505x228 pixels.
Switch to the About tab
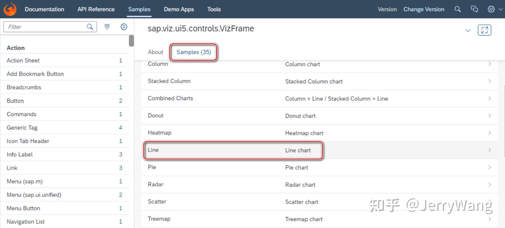155,52
